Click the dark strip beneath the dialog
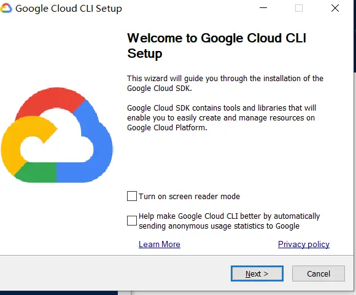Viewport: 356px width, 295px height. click(x=59, y=293)
